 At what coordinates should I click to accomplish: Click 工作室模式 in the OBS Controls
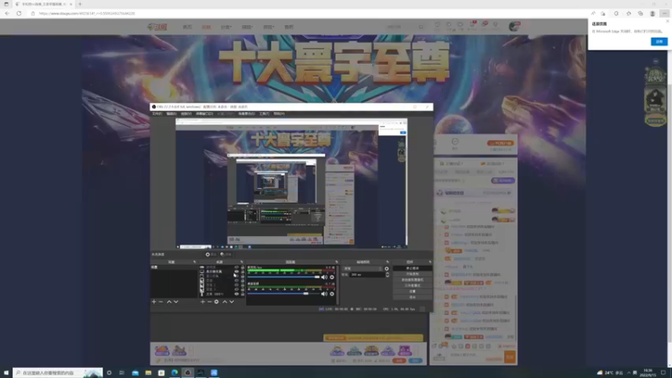click(x=412, y=286)
